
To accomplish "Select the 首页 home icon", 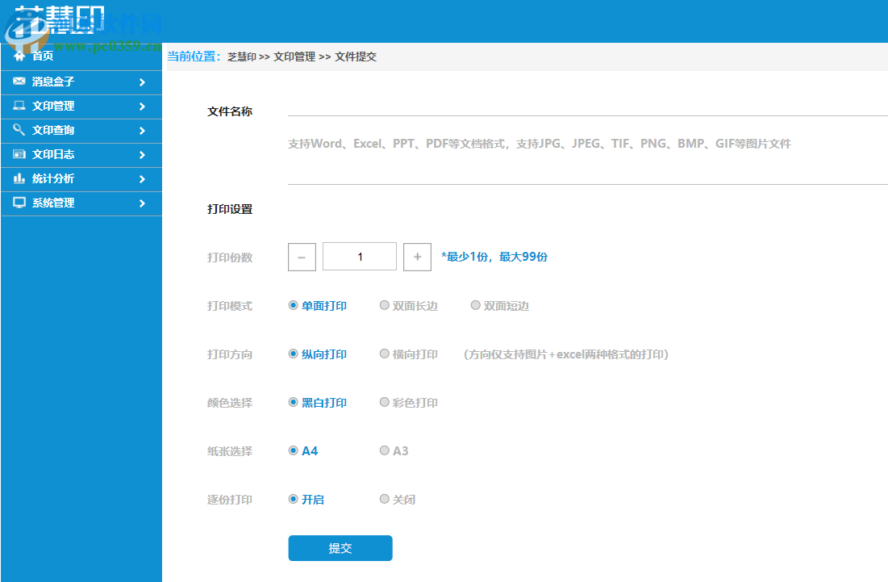I will tap(19, 56).
